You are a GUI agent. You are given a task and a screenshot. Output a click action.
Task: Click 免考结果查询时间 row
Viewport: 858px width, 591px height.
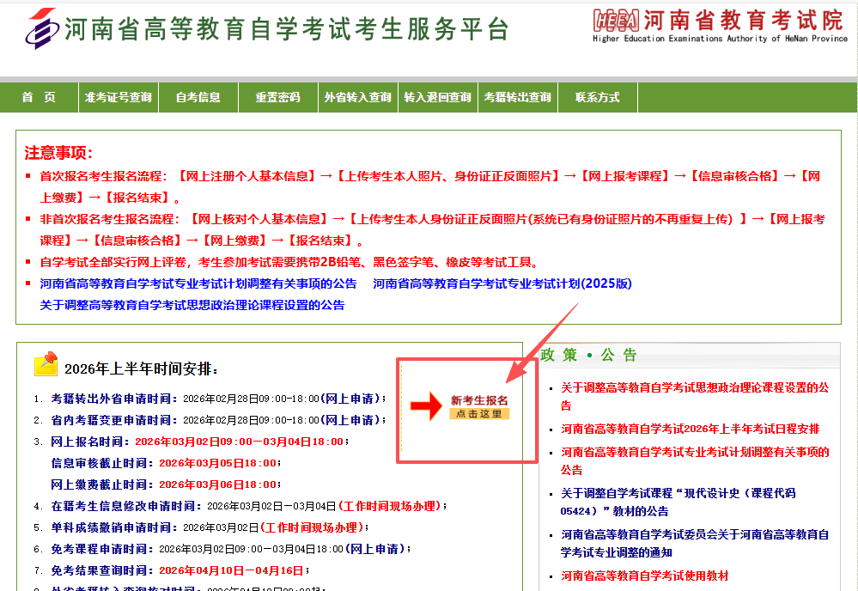coord(180,570)
